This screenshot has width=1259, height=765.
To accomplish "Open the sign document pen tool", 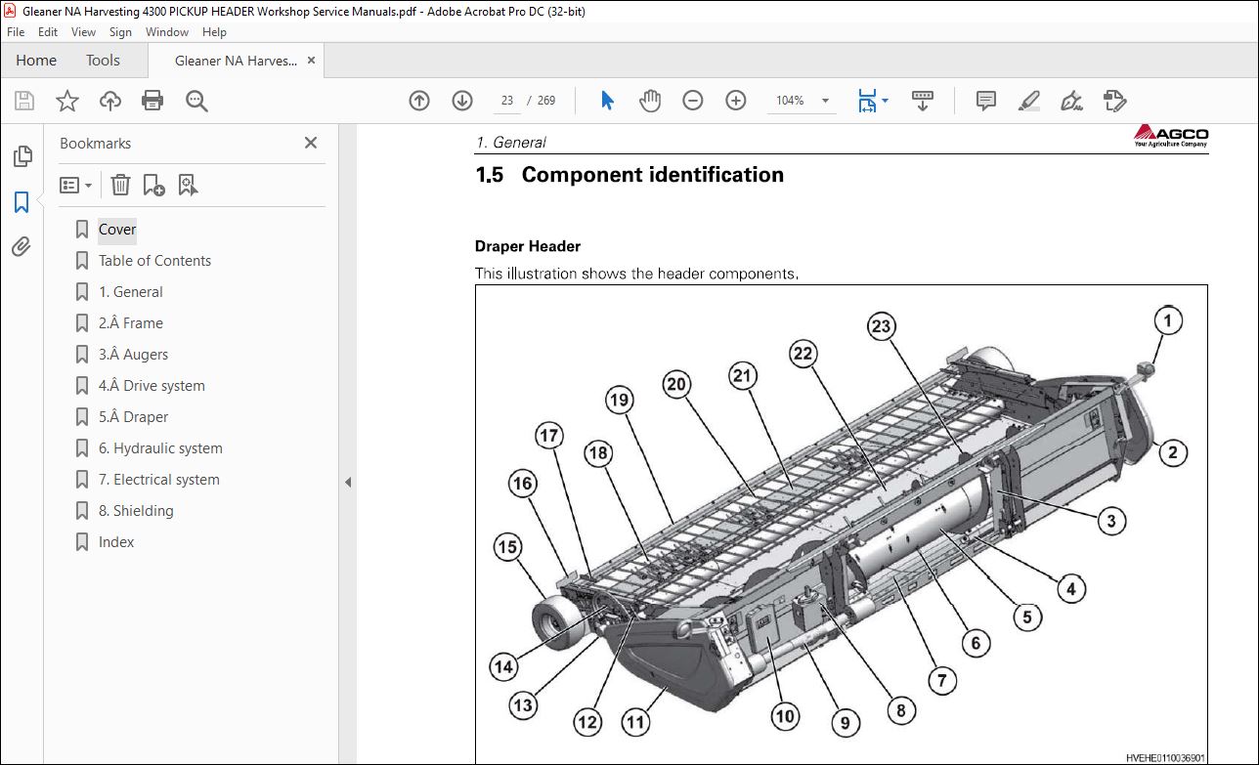I will tap(1072, 101).
